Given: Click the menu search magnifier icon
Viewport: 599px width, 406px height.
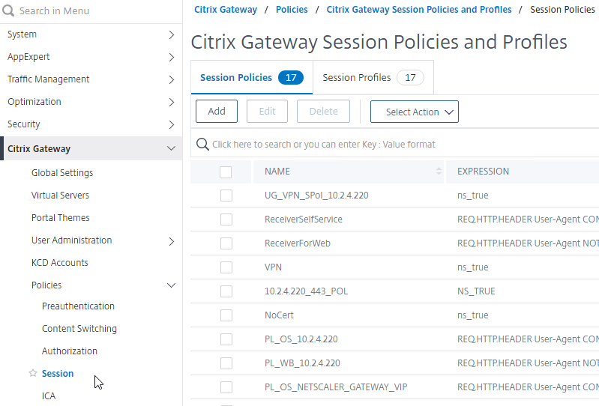Looking at the screenshot, I should pyautogui.click(x=8, y=10).
